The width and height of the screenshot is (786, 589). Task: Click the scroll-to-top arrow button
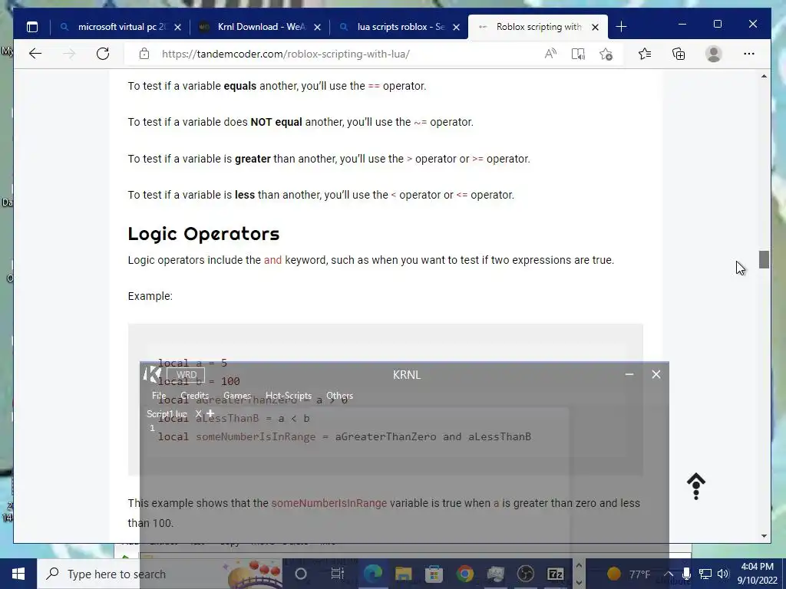click(695, 485)
